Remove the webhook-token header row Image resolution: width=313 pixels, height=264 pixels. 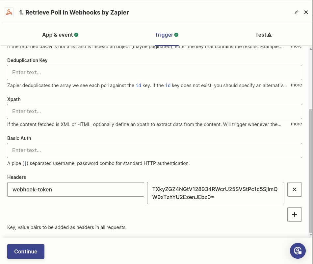point(295,189)
